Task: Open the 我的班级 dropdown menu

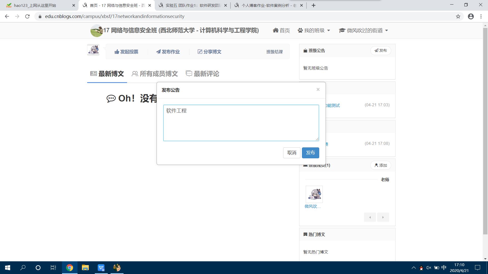Action: (x=314, y=30)
